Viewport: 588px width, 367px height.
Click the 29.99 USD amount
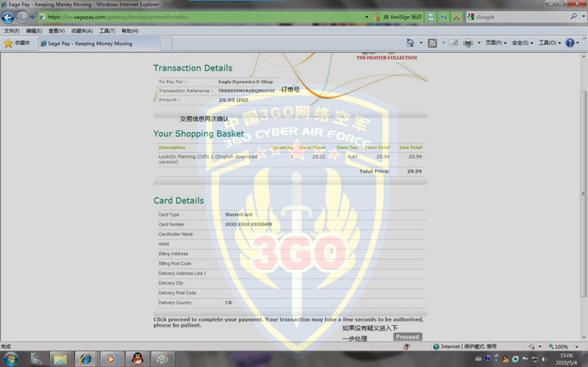pos(233,100)
